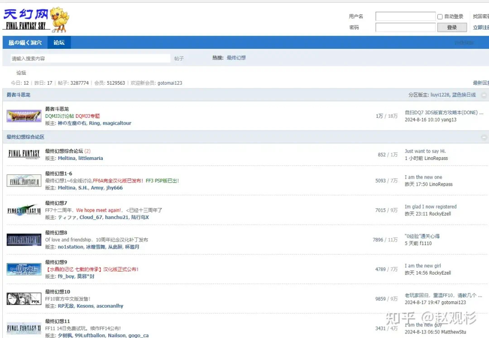
Task: Open the 最终幻想 hot search link
Action: 236,58
